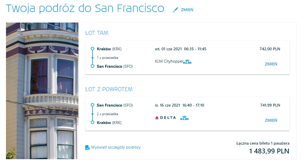Click ZMIEŃ for the return flight
305x164 pixels.
coord(271,120)
